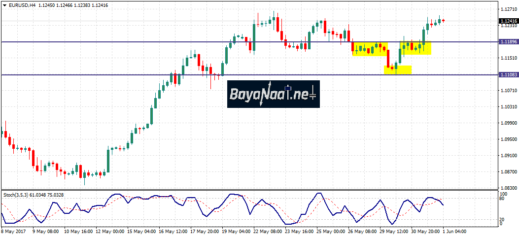Click the 20 level on stochastic scale
Screen dimensions: 519x237
pyautogui.click(x=502, y=219)
